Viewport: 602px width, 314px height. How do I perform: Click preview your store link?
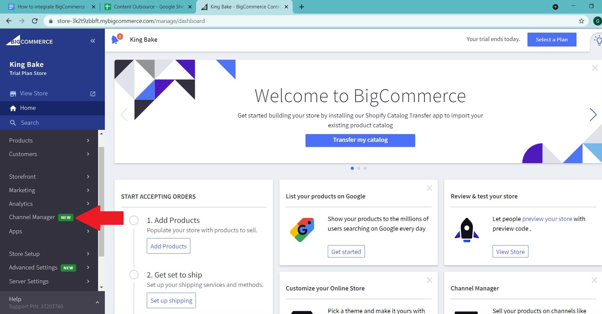point(547,219)
